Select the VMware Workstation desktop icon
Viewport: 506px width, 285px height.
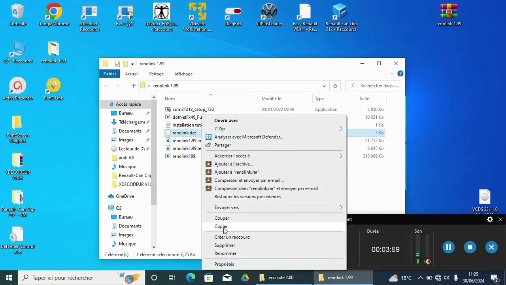[x=197, y=17]
